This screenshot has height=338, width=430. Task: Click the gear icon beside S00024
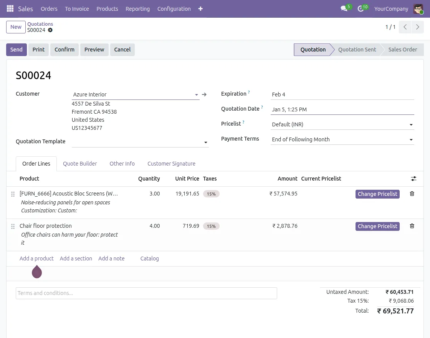50,30
